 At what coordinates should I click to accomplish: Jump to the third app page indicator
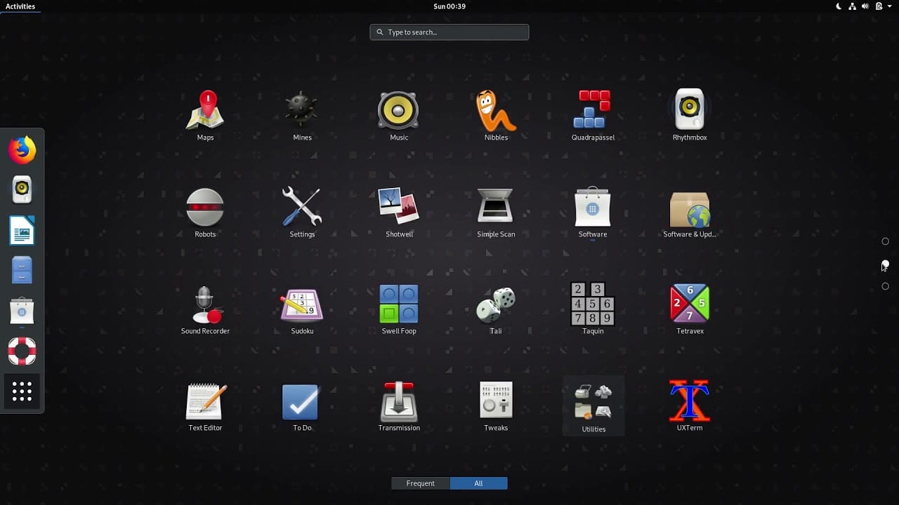tap(885, 286)
